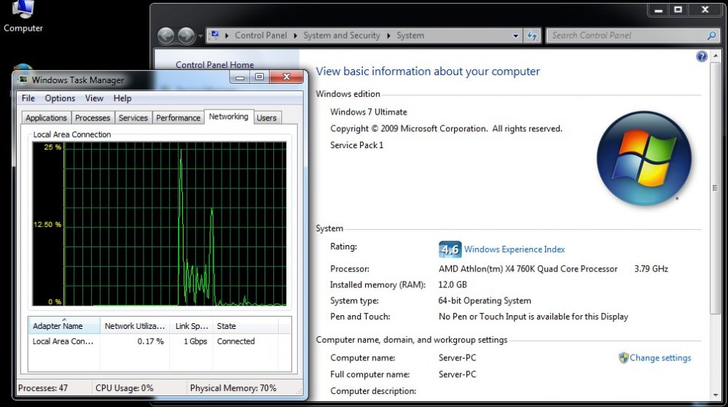
Task: Click Windows 7 Ultimate text
Action: click(369, 112)
